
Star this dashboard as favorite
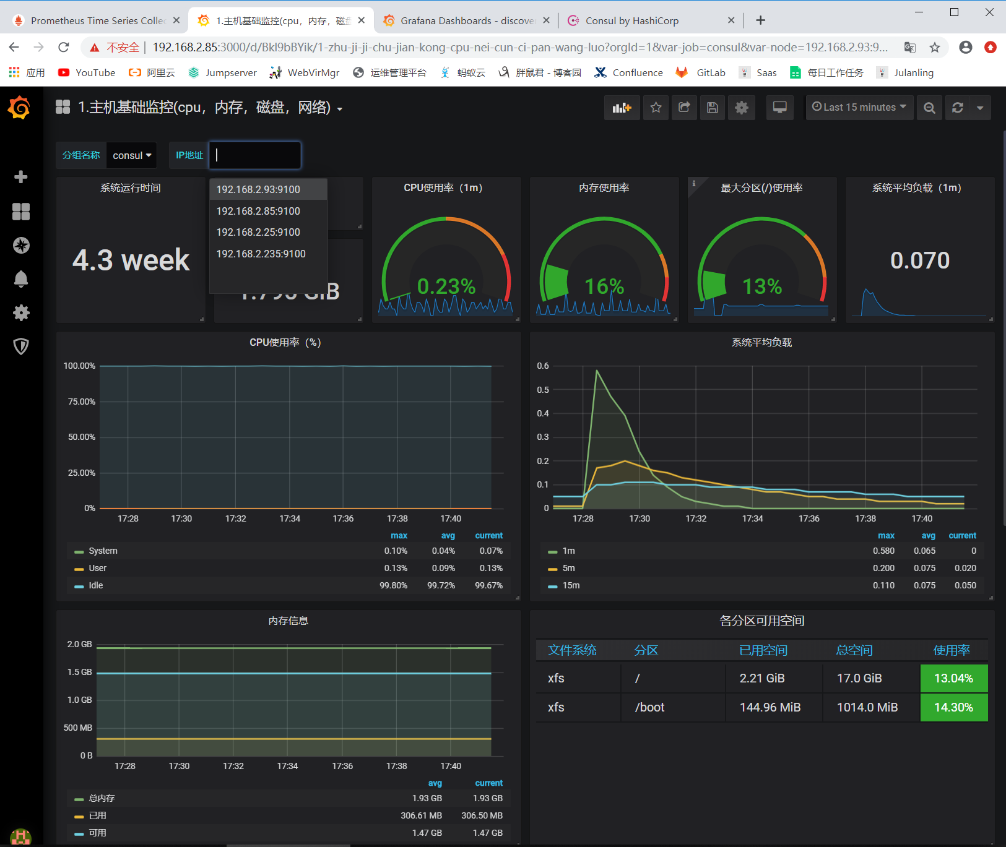(656, 108)
